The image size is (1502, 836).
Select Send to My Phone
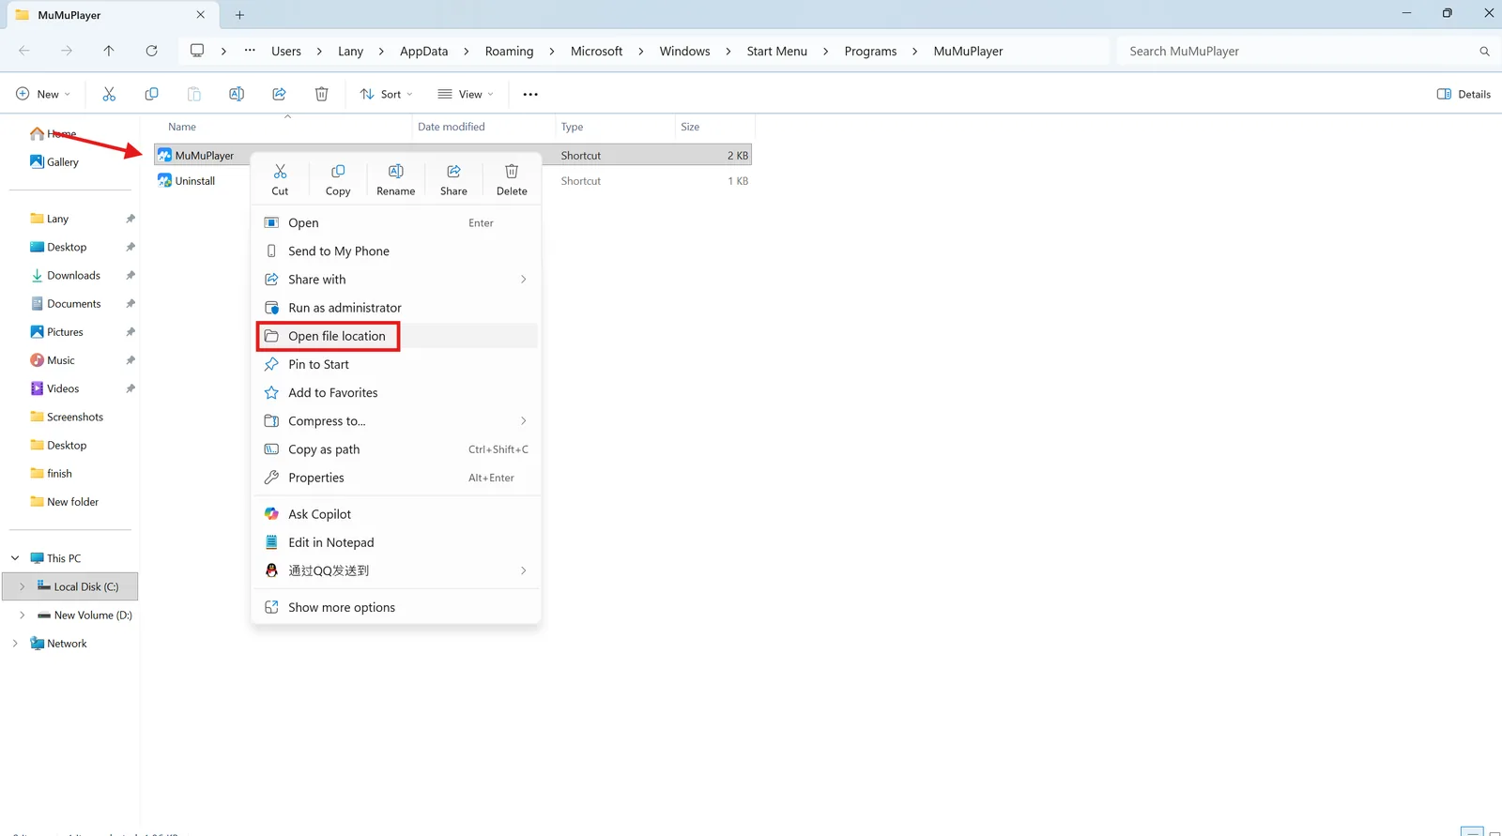click(x=396, y=251)
